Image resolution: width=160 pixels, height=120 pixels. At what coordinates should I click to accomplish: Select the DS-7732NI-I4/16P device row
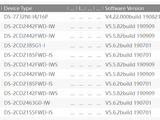point(80,17)
